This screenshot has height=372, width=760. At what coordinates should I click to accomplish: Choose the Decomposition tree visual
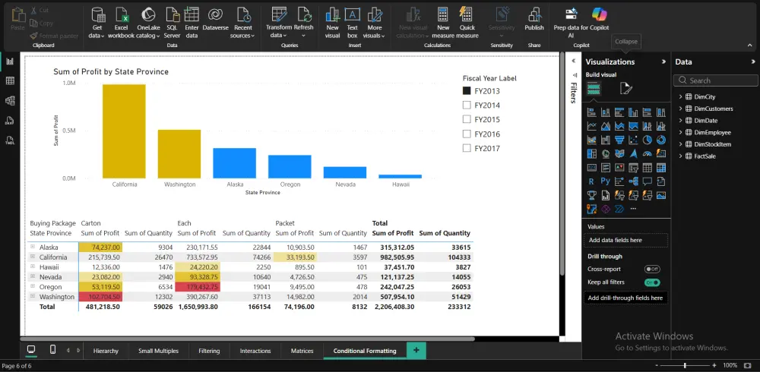click(x=633, y=181)
